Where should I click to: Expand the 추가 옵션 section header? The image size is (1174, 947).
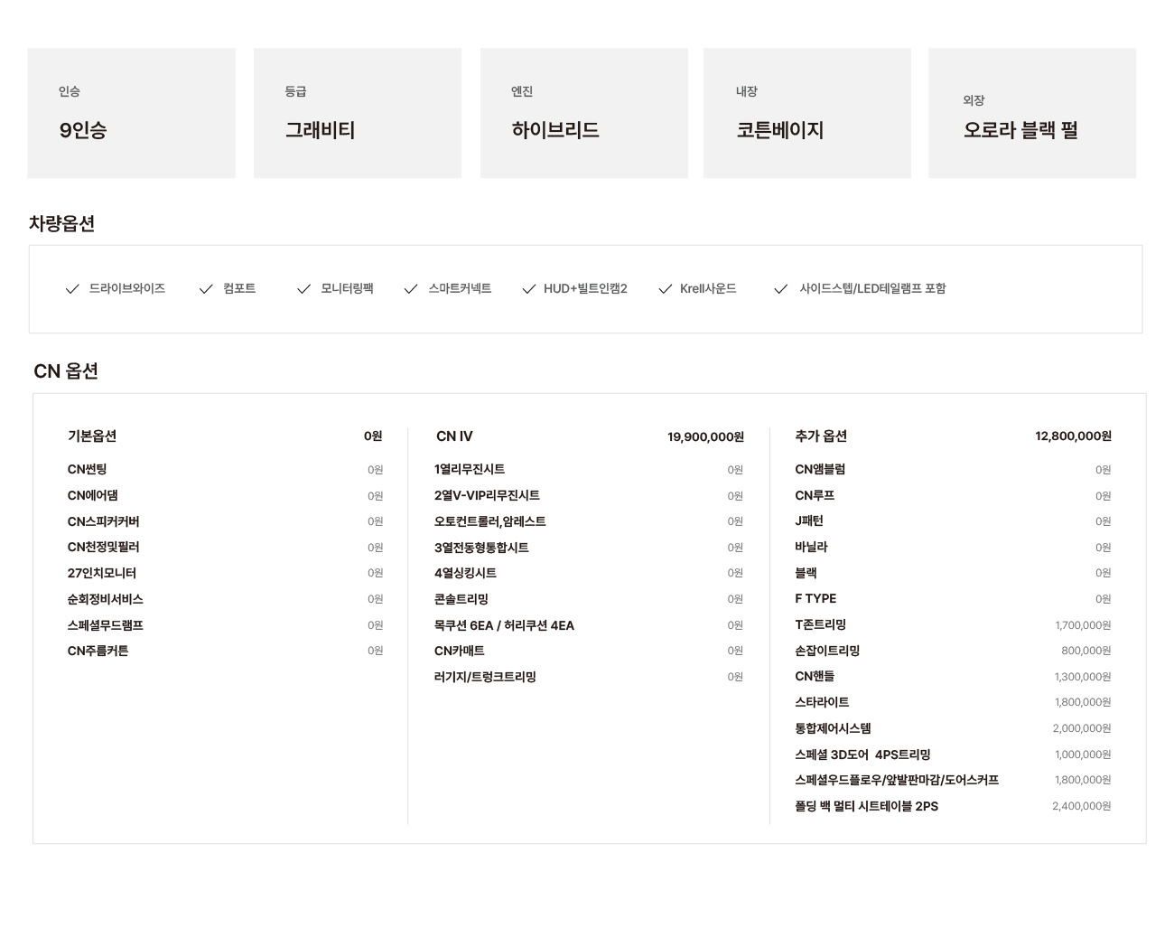pyautogui.click(x=821, y=436)
